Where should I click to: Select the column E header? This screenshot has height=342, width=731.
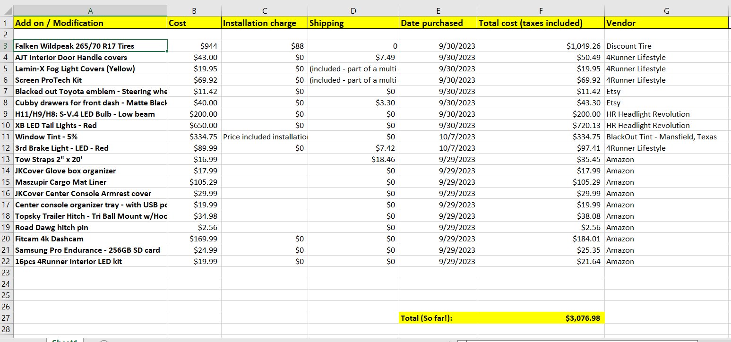tap(438, 11)
